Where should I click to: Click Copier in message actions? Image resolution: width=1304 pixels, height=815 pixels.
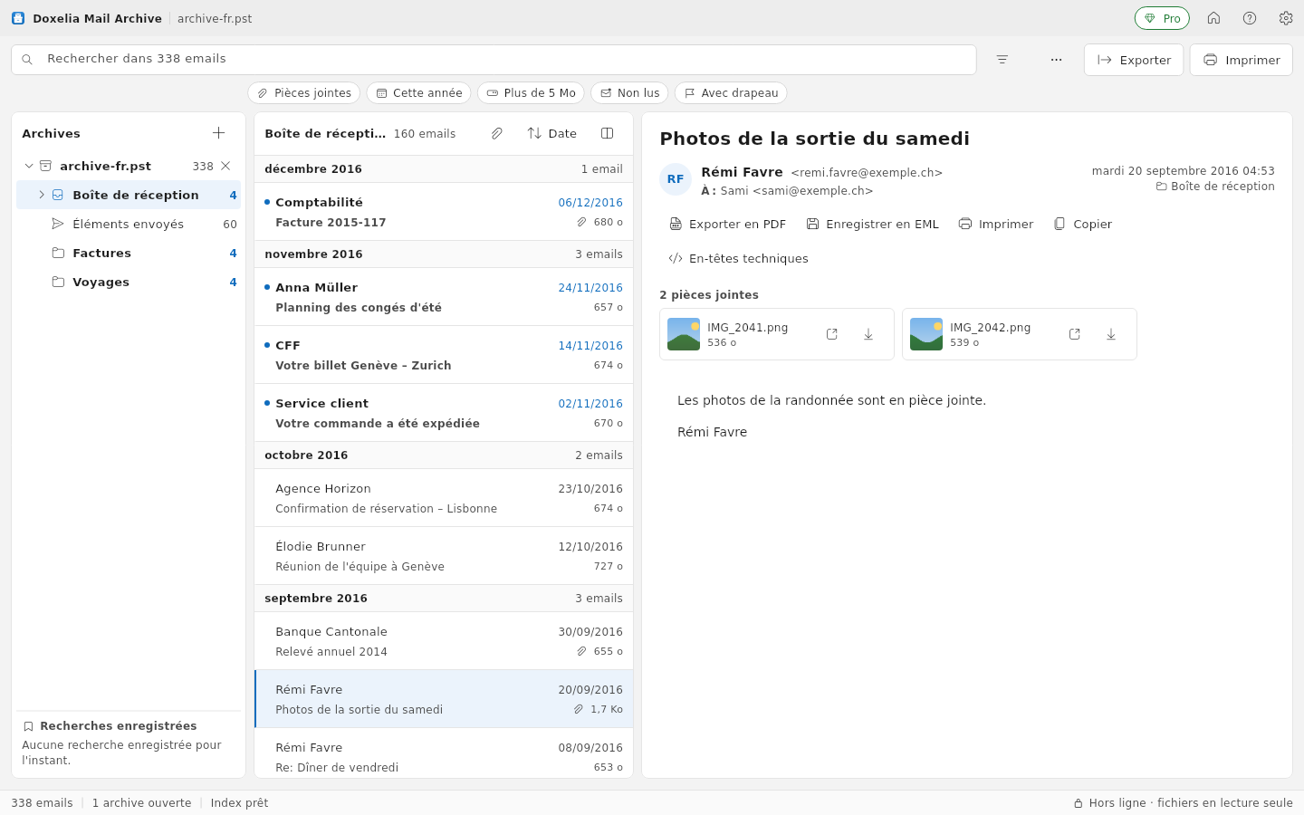click(x=1082, y=224)
